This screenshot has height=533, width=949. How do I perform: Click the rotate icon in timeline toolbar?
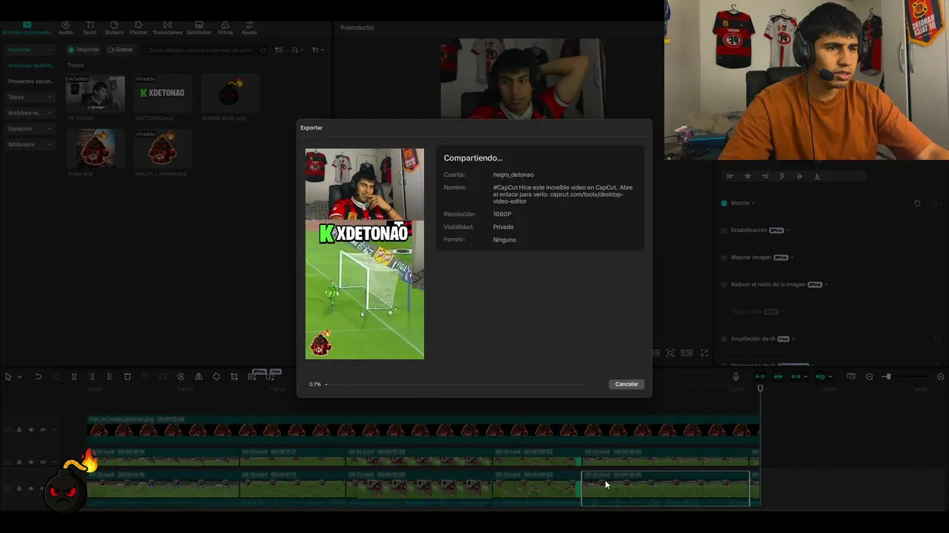216,377
